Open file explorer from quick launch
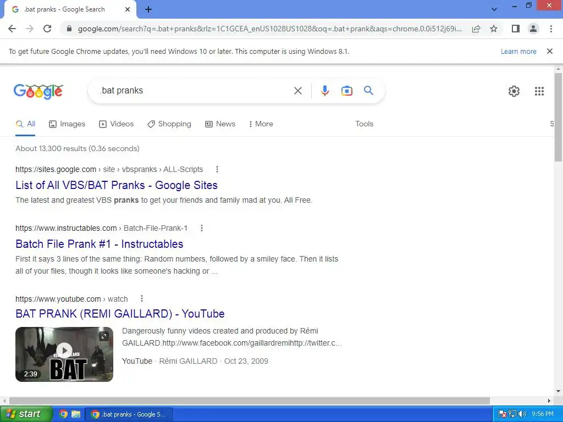 (76, 414)
